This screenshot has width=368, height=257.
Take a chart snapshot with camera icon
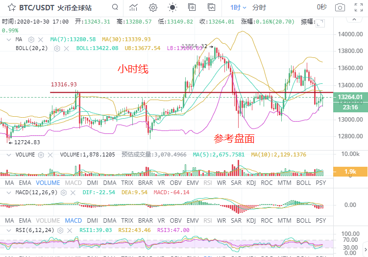click(x=340, y=7)
